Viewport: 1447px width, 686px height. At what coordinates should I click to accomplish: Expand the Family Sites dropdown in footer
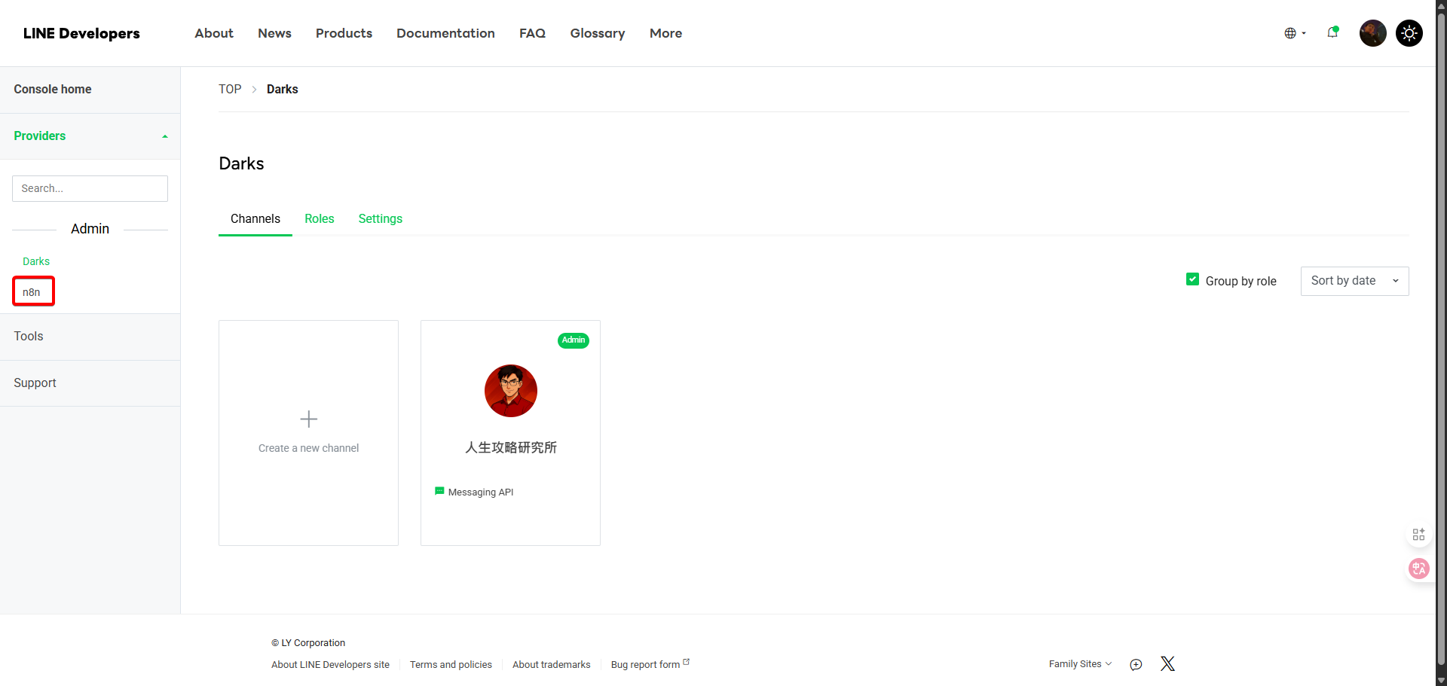click(x=1080, y=663)
